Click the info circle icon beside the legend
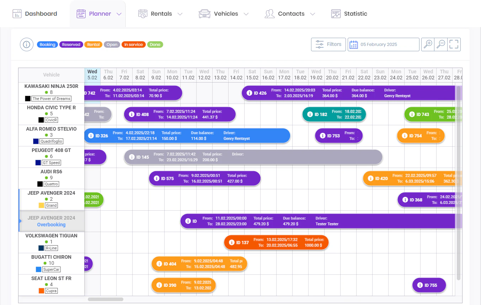Image resolution: width=481 pixels, height=305 pixels. click(x=27, y=44)
